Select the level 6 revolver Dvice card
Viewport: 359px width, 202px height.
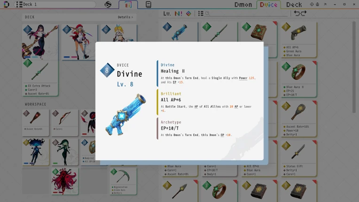pos(298,39)
